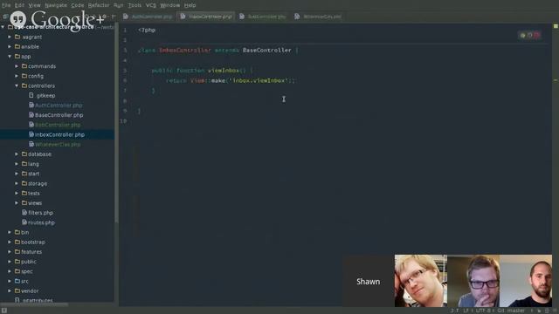Click the .gitattributes file icon
This screenshot has height=314, width=559.
17,300
